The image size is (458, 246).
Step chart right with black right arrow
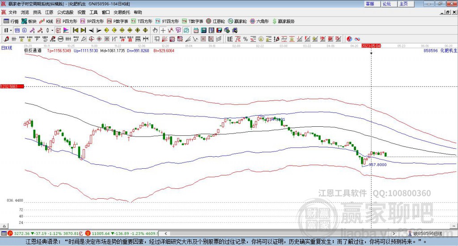[x=99, y=30]
